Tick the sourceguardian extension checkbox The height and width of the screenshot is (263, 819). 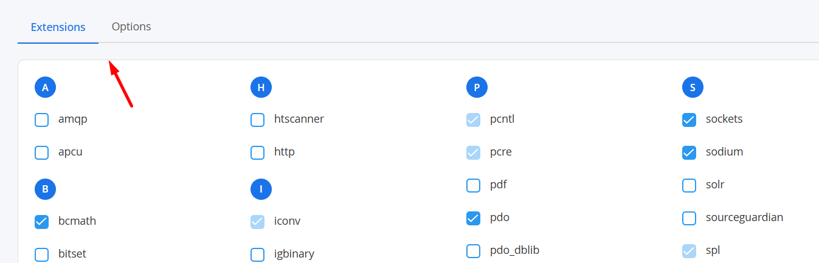[x=689, y=218]
